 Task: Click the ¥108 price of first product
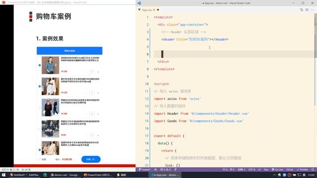pos(64,71)
